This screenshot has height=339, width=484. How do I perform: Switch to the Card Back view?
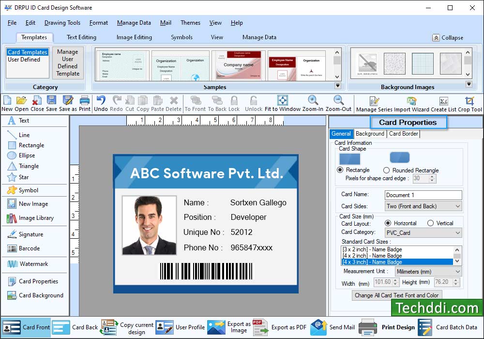pyautogui.click(x=75, y=327)
